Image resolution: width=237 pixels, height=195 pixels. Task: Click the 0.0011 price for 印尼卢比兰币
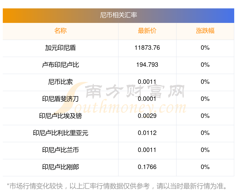(147, 150)
